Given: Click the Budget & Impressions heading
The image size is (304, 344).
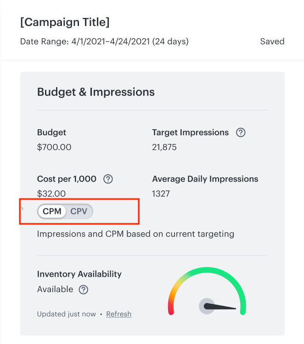Looking at the screenshot, I should (96, 92).
